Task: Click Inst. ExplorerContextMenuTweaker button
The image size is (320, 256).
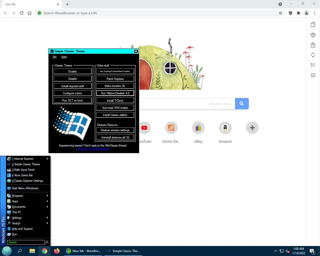Action: (115, 71)
